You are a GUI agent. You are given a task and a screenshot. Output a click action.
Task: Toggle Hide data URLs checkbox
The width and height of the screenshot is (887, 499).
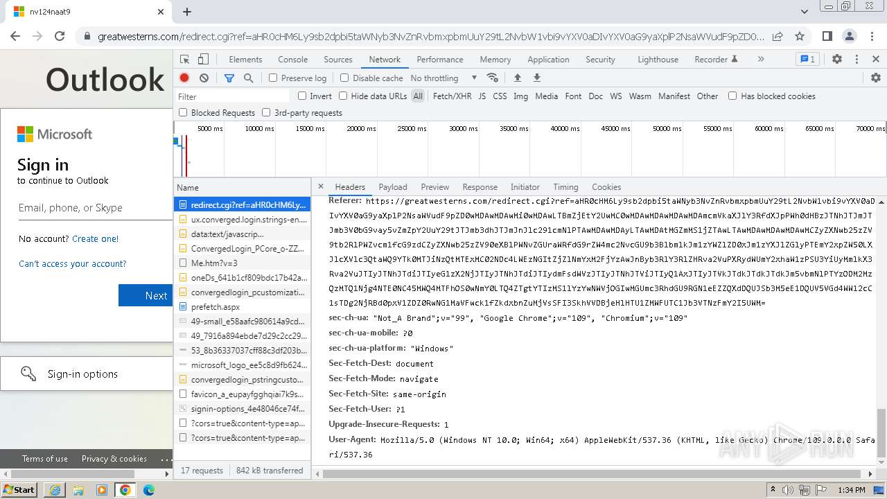pos(343,96)
